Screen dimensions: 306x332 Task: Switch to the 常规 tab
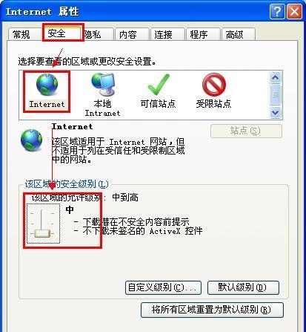(x=21, y=34)
